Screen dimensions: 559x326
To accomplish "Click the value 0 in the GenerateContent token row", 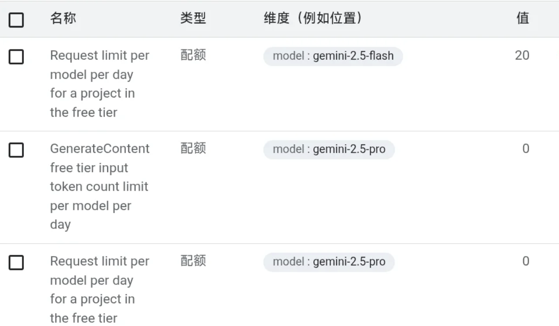I will (525, 149).
